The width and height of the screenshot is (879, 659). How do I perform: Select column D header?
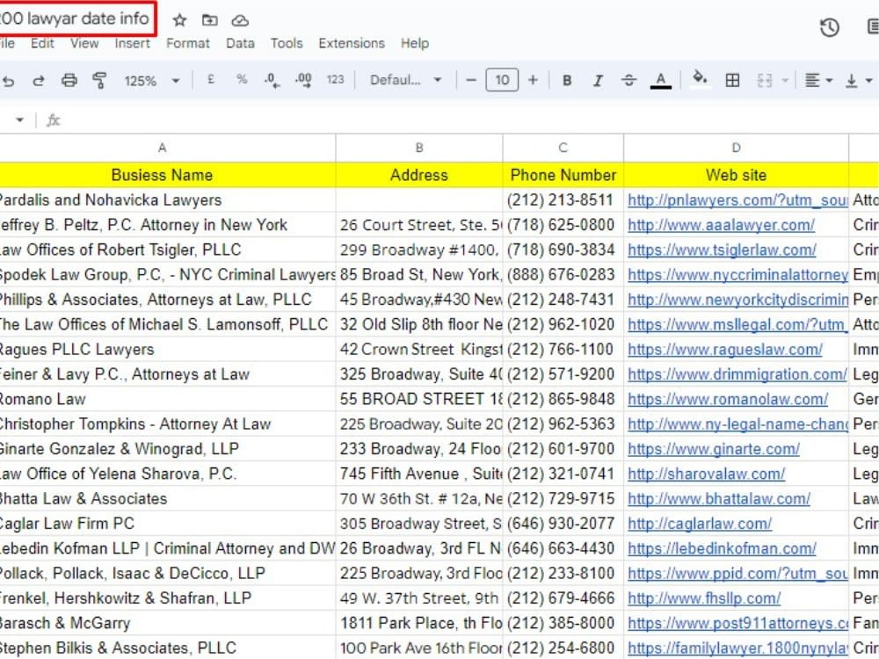[x=736, y=148]
